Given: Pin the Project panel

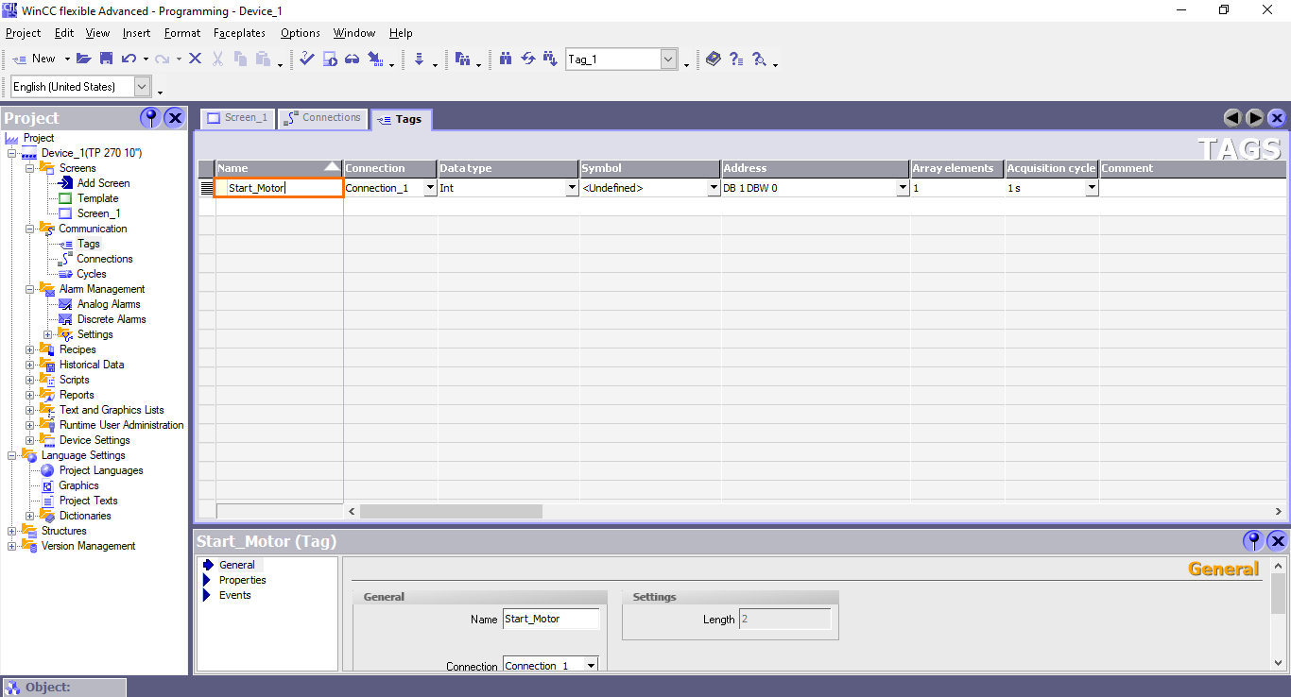Looking at the screenshot, I should pos(150,118).
